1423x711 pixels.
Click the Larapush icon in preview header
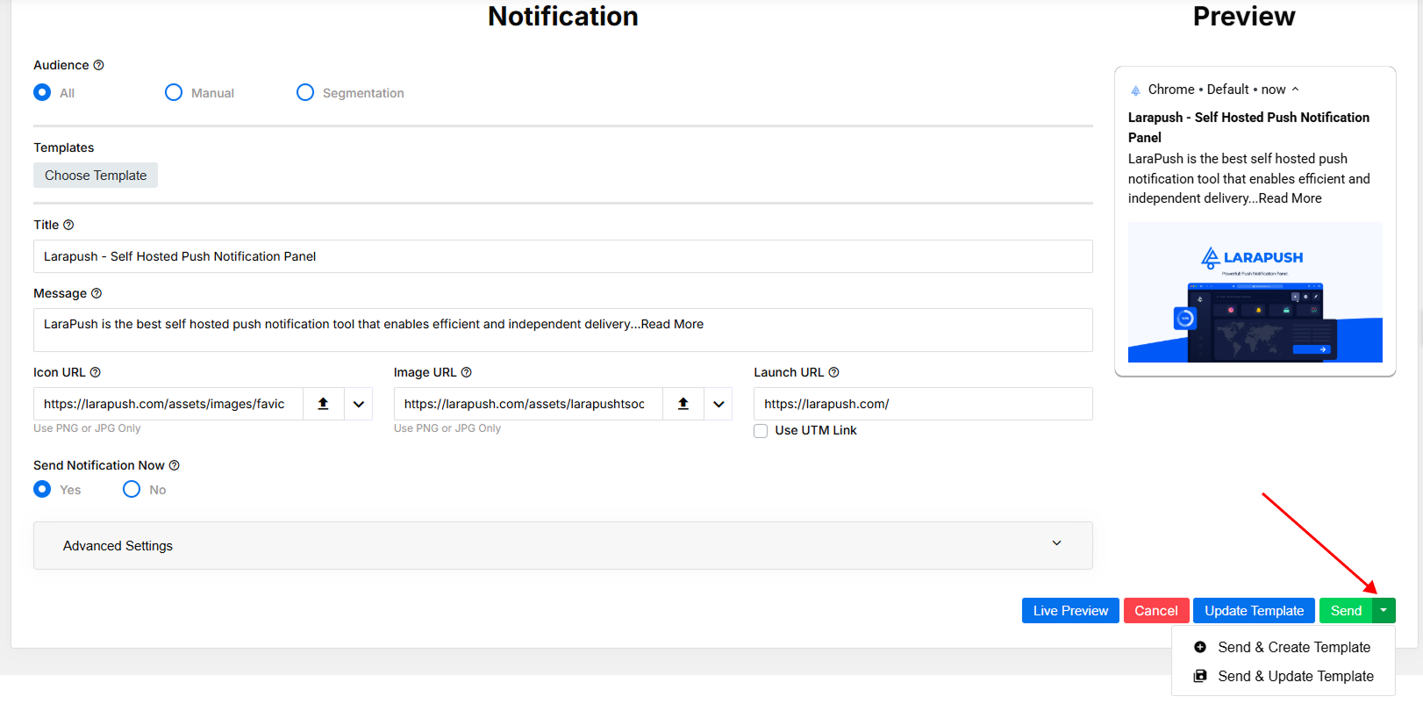click(x=1135, y=90)
